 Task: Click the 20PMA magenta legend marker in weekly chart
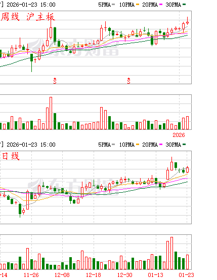coord(161,5)
